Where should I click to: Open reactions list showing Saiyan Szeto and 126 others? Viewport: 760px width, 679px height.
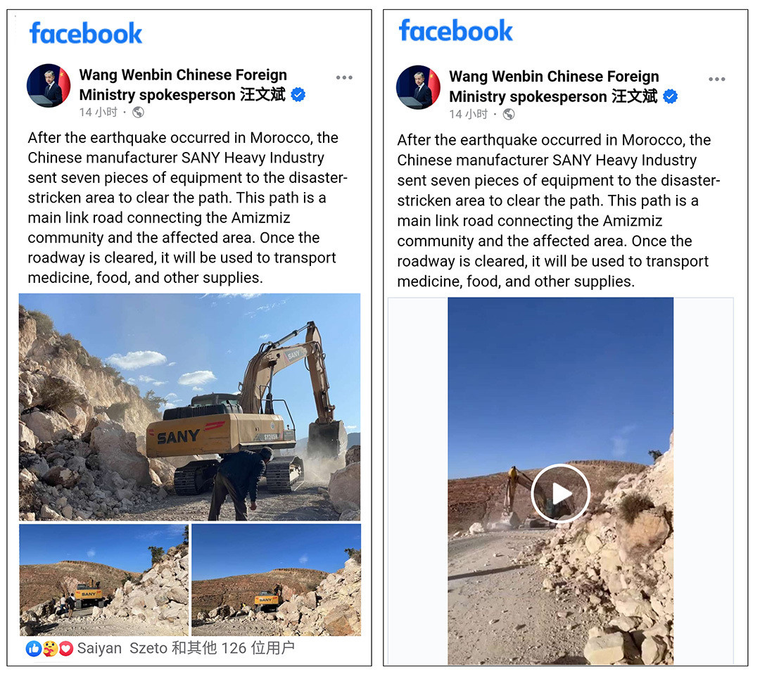pyautogui.click(x=186, y=648)
